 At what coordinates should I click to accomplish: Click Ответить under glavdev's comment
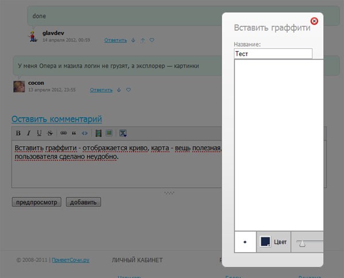pyautogui.click(x=115, y=41)
